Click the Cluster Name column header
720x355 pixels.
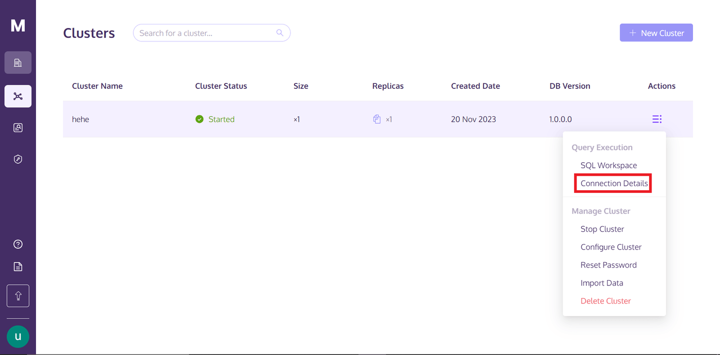click(97, 86)
